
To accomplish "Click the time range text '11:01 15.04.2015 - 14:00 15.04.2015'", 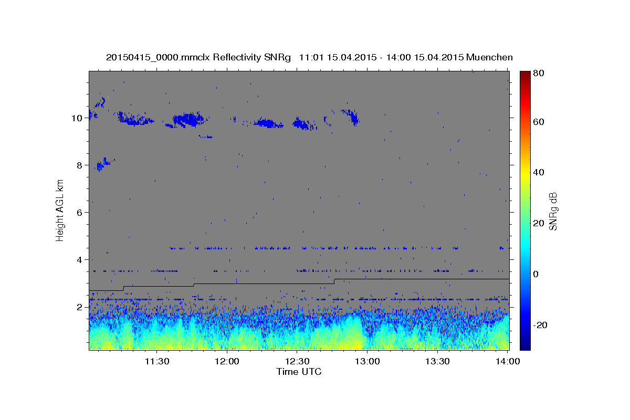I will coord(381,57).
